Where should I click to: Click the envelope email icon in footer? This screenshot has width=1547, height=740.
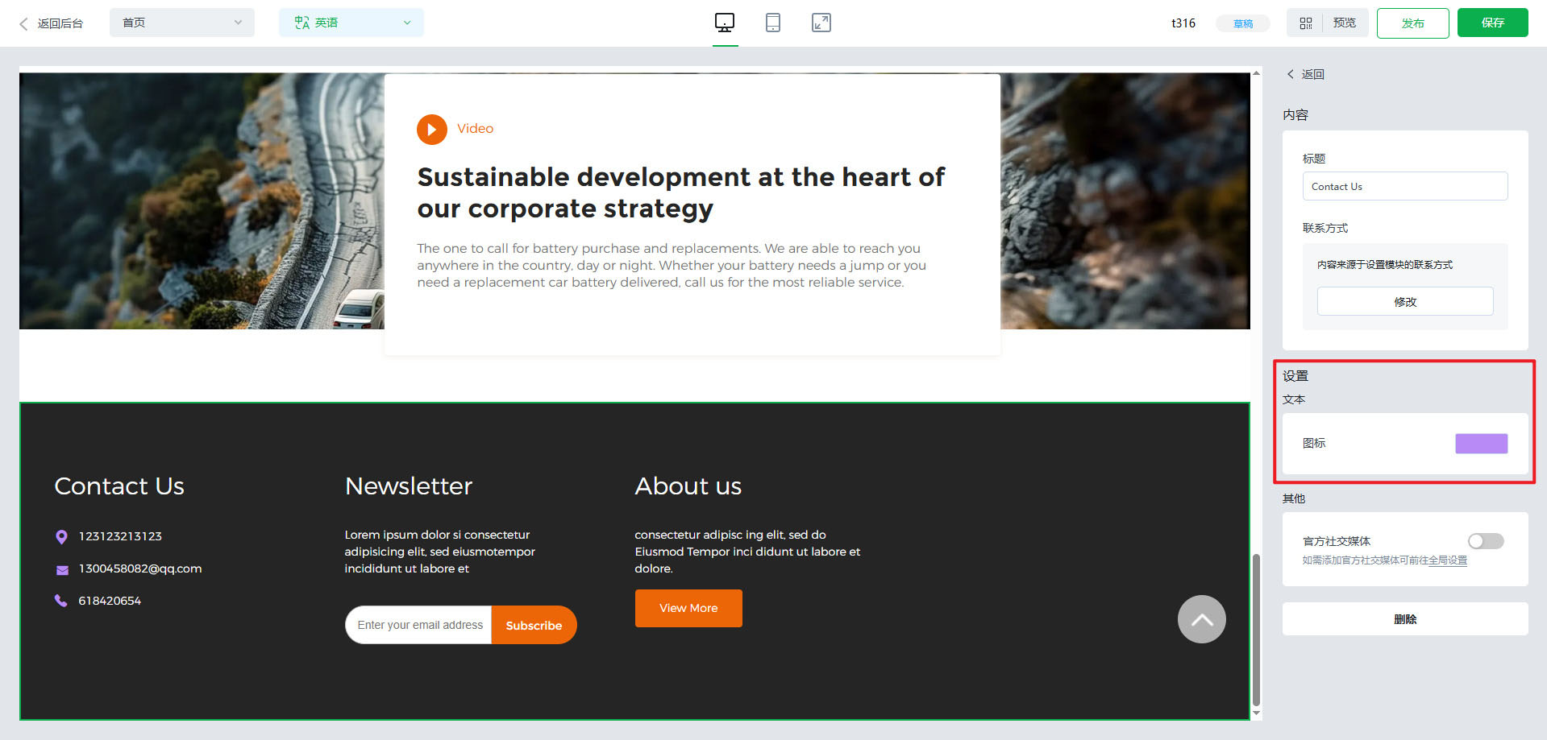click(62, 570)
